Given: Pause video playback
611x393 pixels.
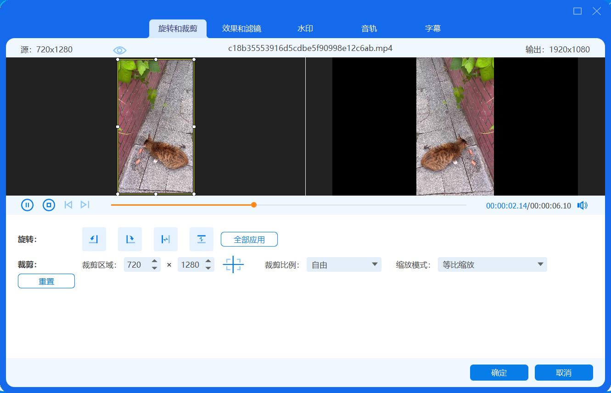Looking at the screenshot, I should tap(27, 205).
